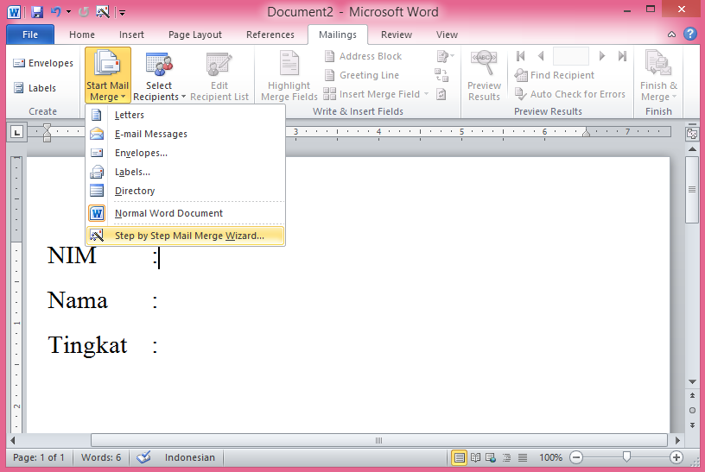Expand Insert Merge Field dropdown arrow
The width and height of the screenshot is (705, 472).
(x=426, y=94)
